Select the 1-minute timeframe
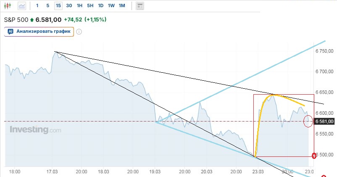Screen dimensions: 337x177 37,6
